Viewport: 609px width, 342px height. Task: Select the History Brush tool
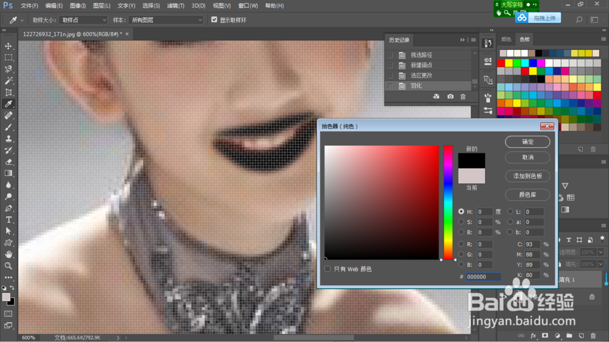[8, 150]
